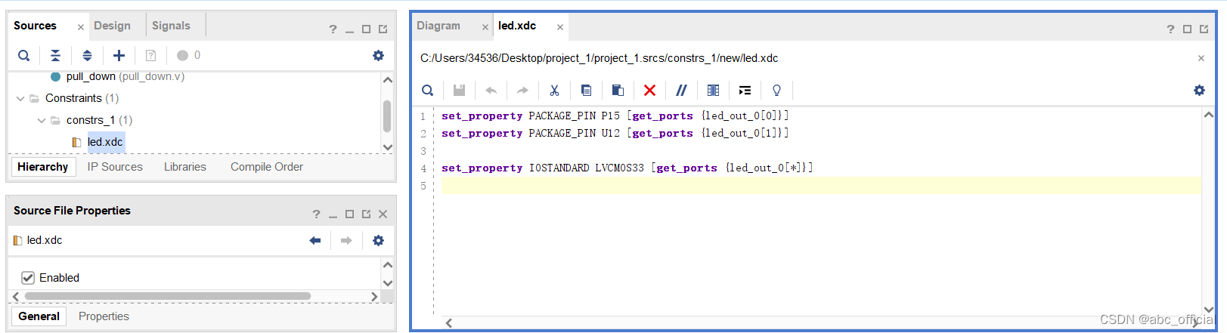1227x333 pixels.
Task: Paste clipboard into editor
Action: pyautogui.click(x=618, y=90)
